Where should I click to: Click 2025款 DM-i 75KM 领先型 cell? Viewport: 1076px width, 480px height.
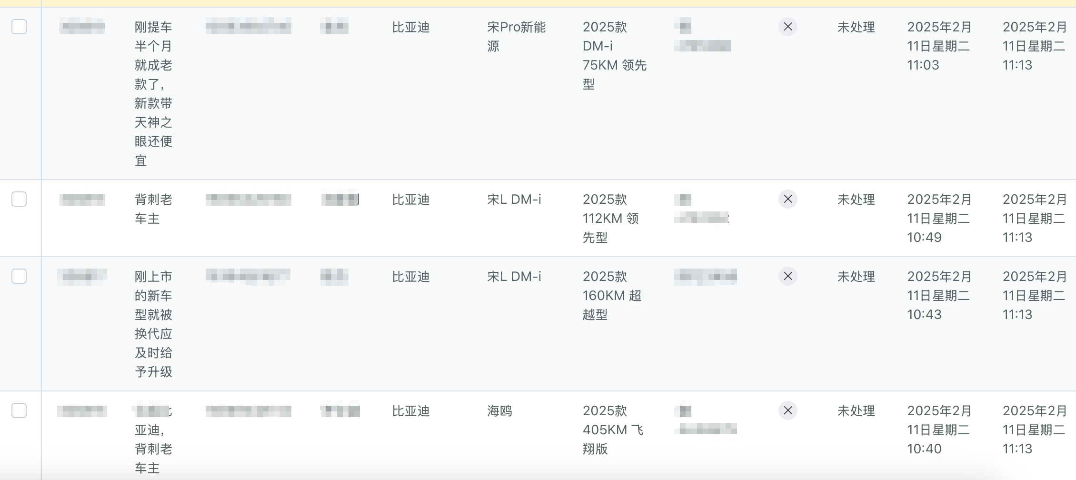[x=615, y=56]
